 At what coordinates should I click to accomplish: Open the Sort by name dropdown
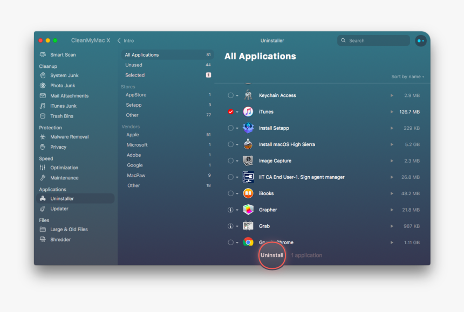(407, 77)
